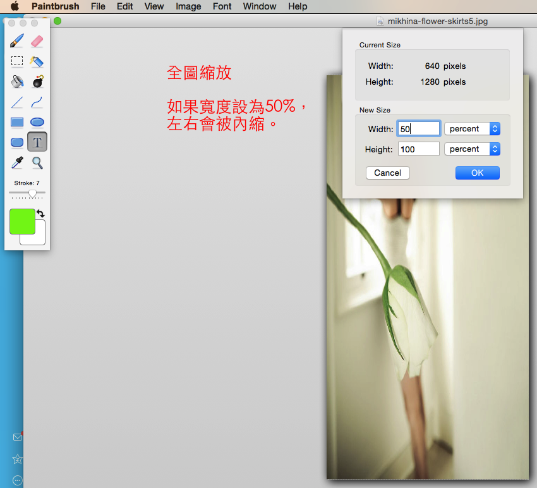The width and height of the screenshot is (537, 488).
Task: Click the star icon in the sidebar
Action: [18, 459]
